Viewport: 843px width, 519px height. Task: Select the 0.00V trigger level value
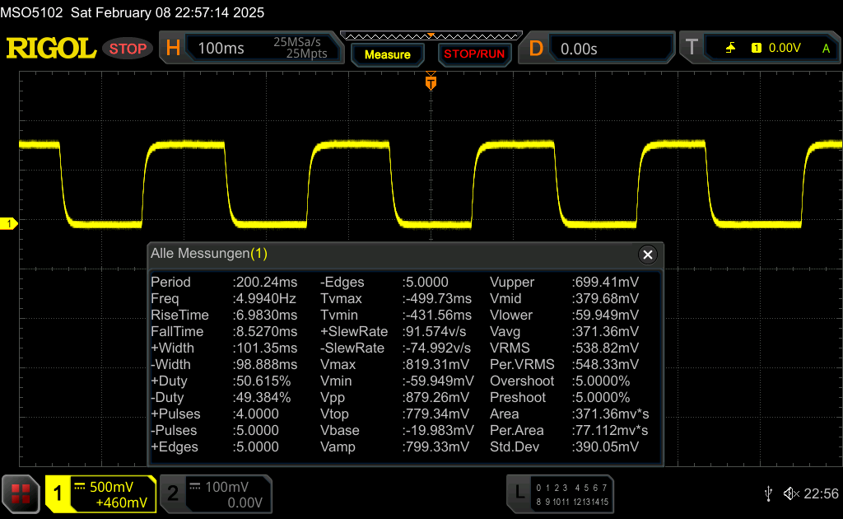785,48
